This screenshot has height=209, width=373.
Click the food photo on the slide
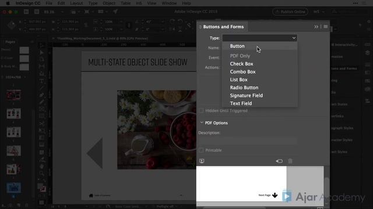point(157,129)
